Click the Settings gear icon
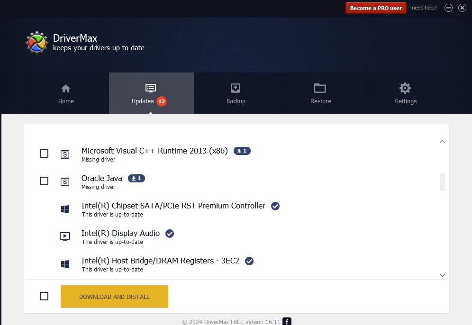 405,88
